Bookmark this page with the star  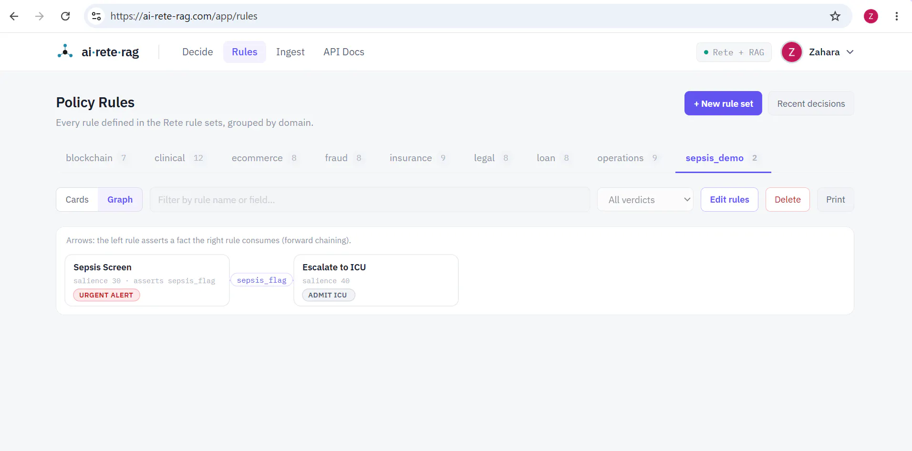835,16
